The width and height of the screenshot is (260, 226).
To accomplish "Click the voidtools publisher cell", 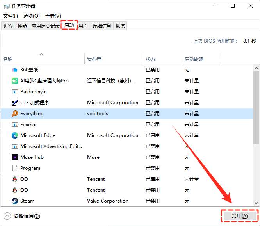I will pos(98,114).
